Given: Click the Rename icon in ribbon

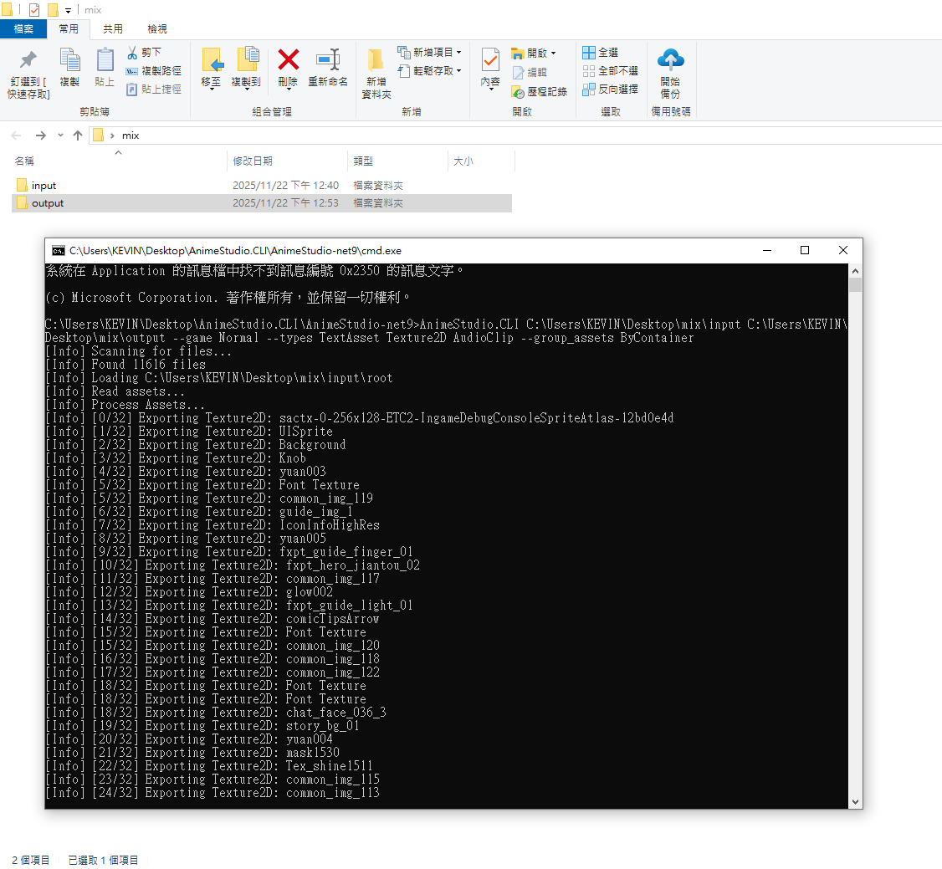Looking at the screenshot, I should pos(327,59).
